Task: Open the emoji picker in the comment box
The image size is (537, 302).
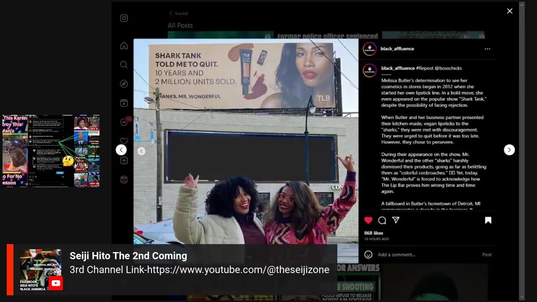Action: click(368, 255)
